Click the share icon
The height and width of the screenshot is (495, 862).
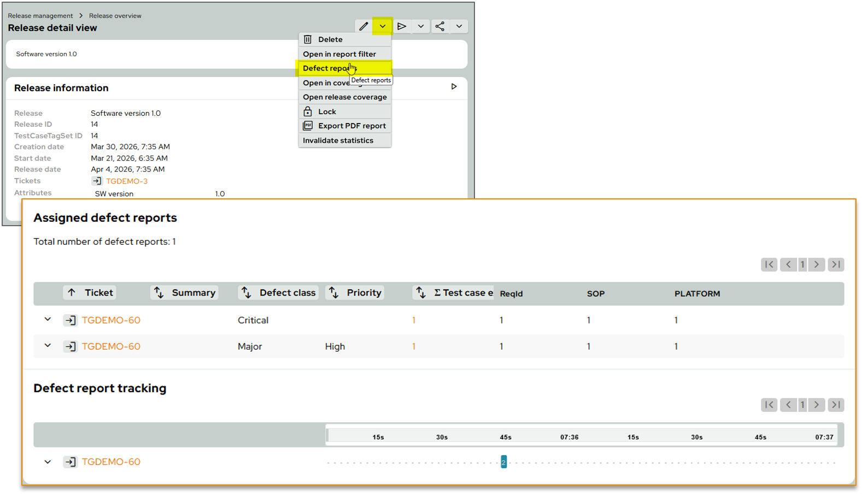(440, 26)
